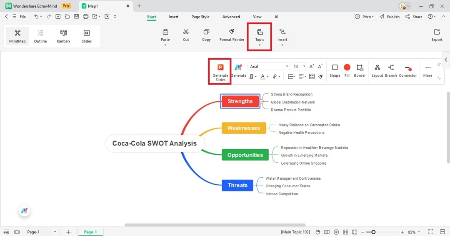Open the font family dropdown showing Arial

click(268, 66)
